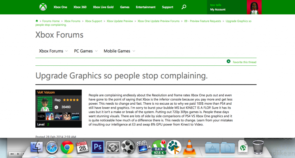This screenshot has height=158, width=295.
Task: Open the Xbox Live Gold menu item
Action: pos(103,7)
